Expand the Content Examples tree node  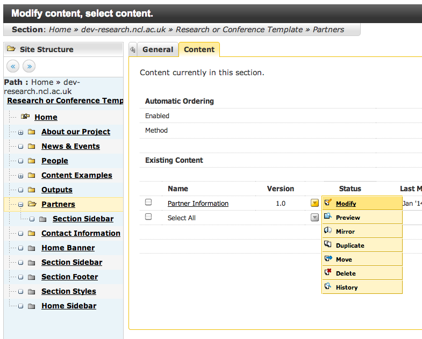pos(20,176)
